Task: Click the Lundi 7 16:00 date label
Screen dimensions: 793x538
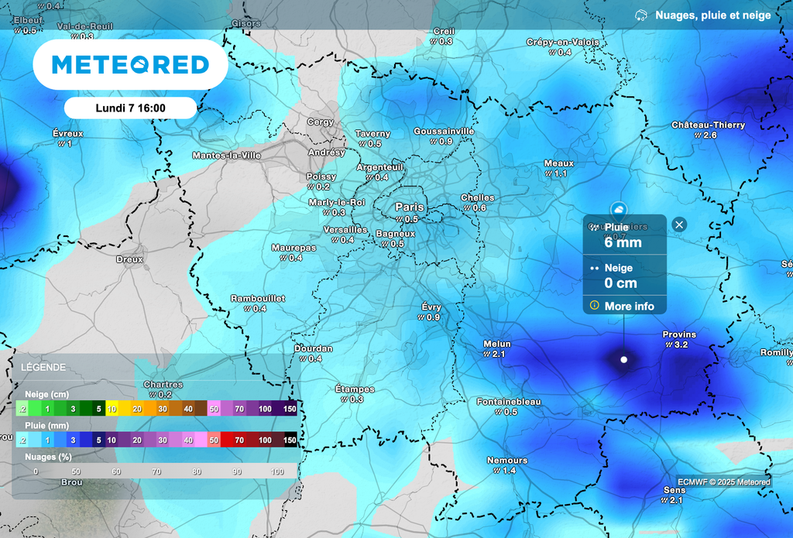Action: coord(130,108)
